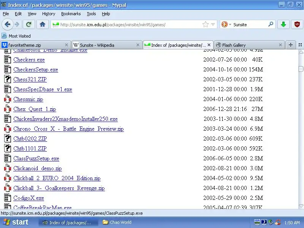Open Downloads with the green arrow icon

[283, 24]
